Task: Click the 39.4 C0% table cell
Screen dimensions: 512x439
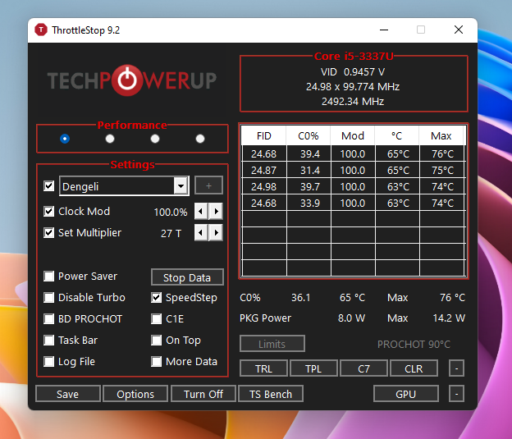Action: click(x=309, y=153)
